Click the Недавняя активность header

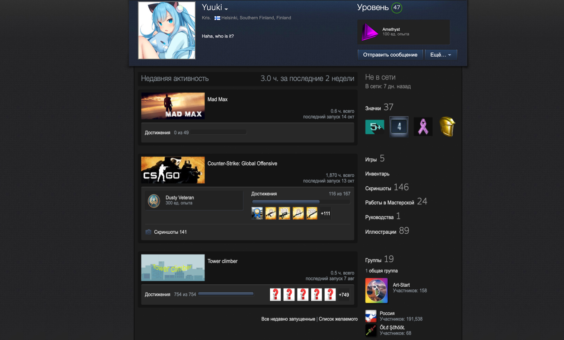(x=175, y=79)
